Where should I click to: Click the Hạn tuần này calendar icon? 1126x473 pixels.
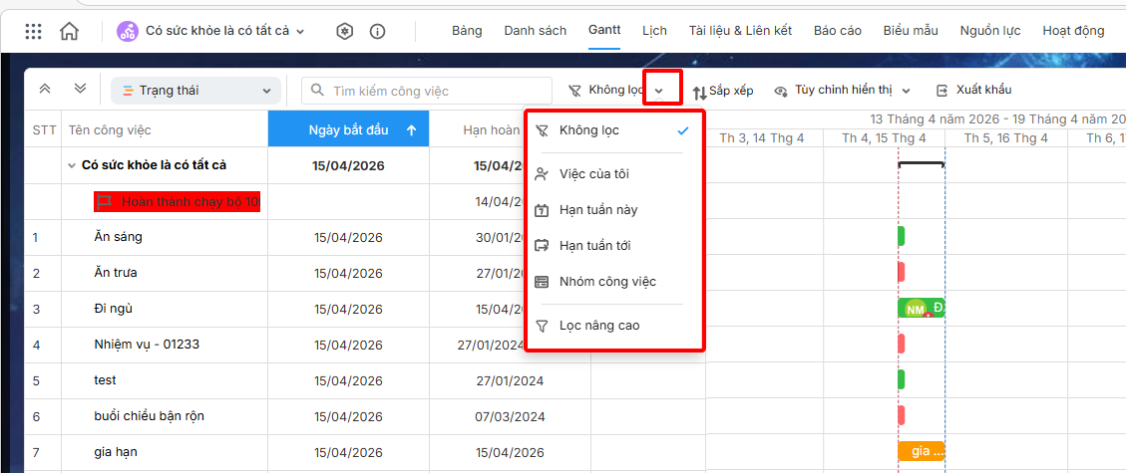[x=543, y=210]
